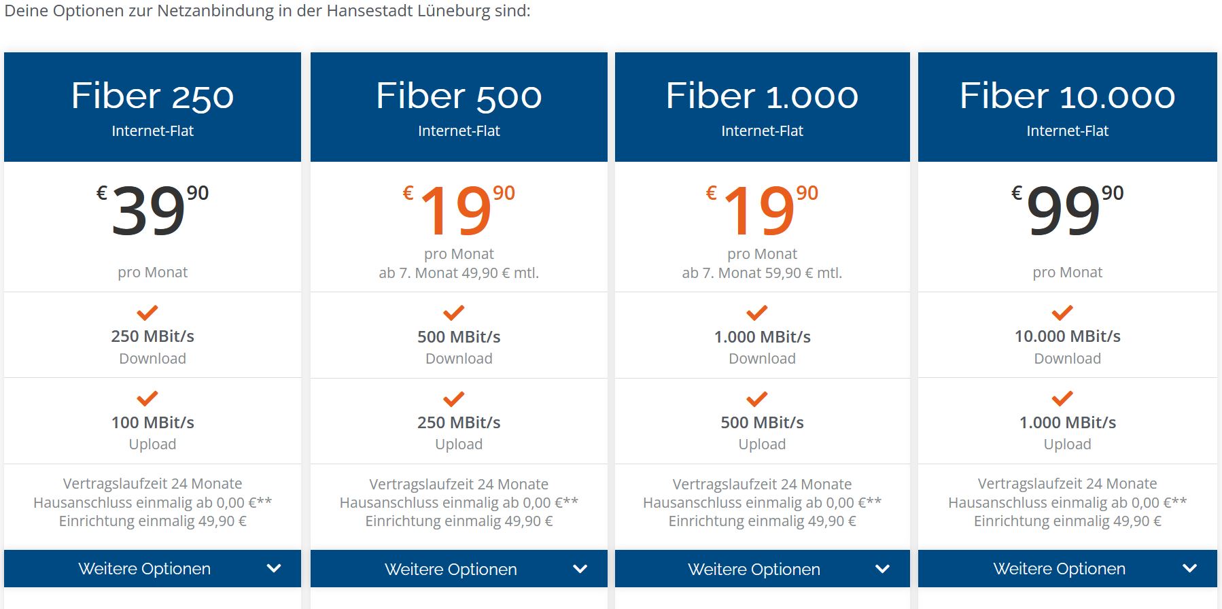Click the 1.000 MBit/s upload checkmark in Fiber 10.000
Image resolution: width=1222 pixels, height=609 pixels.
pos(1062,398)
